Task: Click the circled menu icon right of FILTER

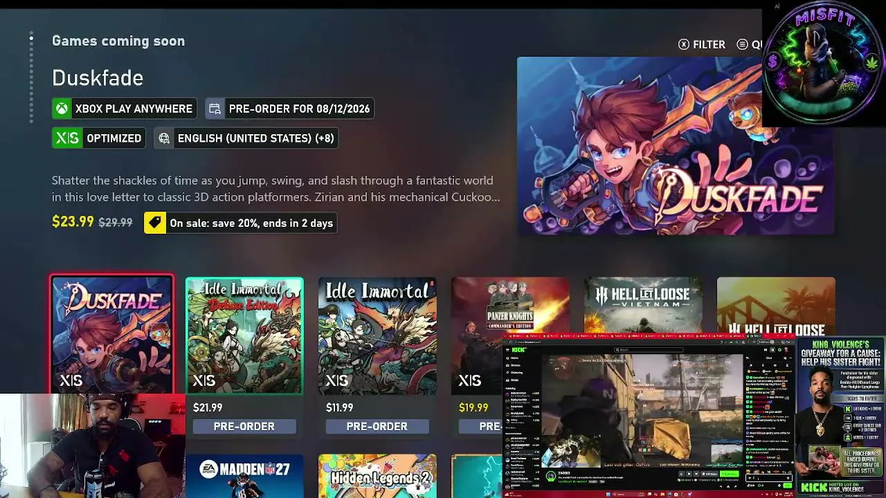Action: (x=743, y=44)
